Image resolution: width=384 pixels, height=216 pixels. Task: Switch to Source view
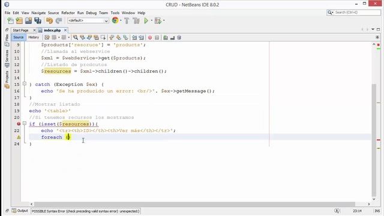click(19, 37)
